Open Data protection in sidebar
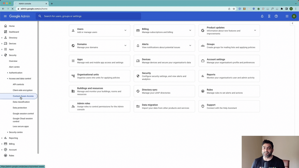299x168 pixels. 20,108
